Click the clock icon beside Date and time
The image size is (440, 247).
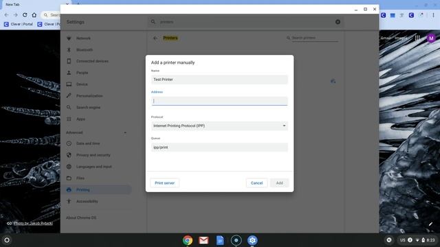[x=69, y=143]
